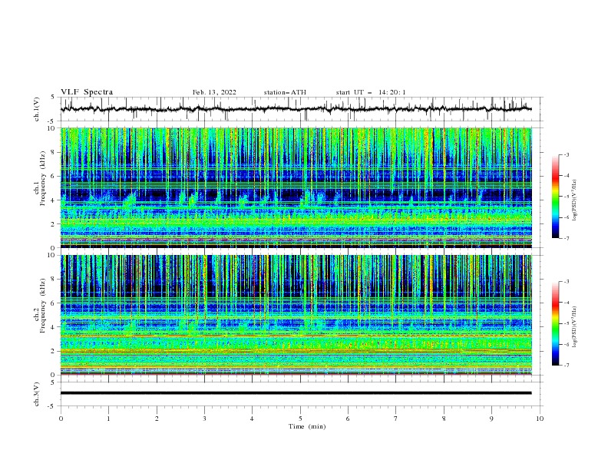This screenshot has width=608, height=470.
Task: Click the 'ch.1(V)' axis label
Action: pos(37,109)
